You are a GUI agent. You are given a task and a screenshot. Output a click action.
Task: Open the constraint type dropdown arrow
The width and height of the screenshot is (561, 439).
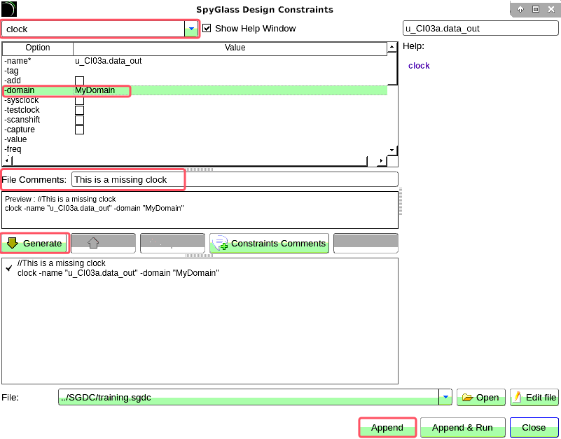[x=191, y=29]
